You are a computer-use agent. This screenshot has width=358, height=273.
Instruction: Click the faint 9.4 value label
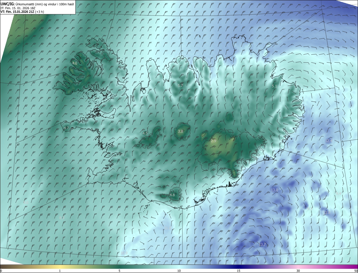pyautogui.click(x=338, y=194)
